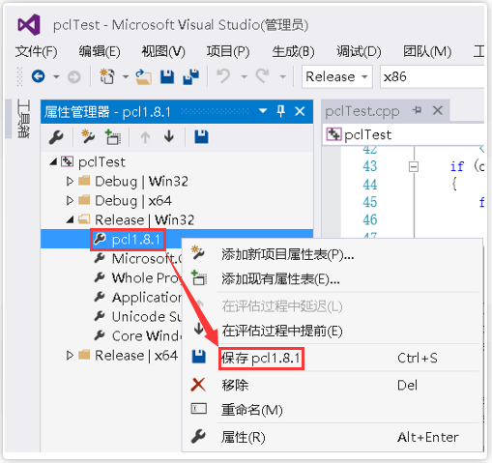Expand the Release | x64 folder
492x463 pixels.
(70, 355)
